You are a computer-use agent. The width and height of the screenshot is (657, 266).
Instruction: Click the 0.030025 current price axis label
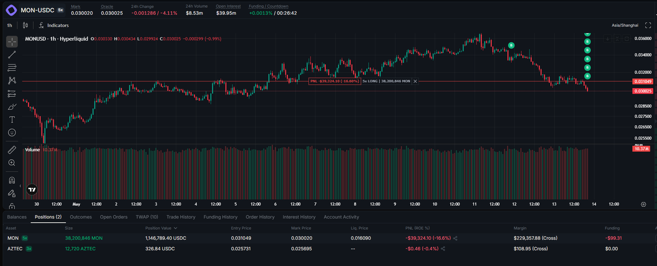pos(642,91)
